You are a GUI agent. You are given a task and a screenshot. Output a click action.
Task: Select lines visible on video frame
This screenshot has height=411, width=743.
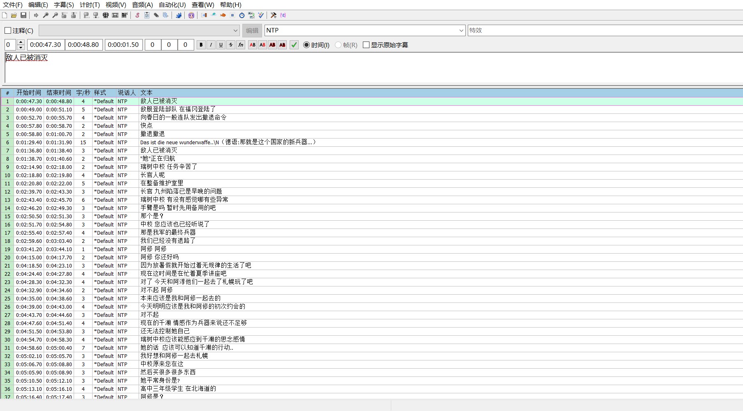coord(106,15)
